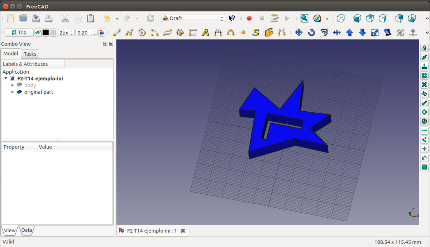
Task: Select the Draft Circle tool
Action: point(142,33)
